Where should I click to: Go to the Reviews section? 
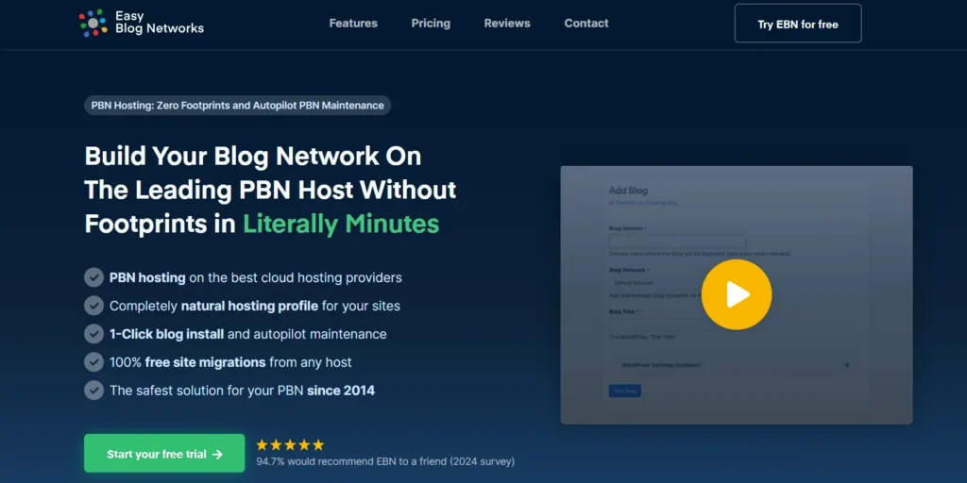coord(507,24)
